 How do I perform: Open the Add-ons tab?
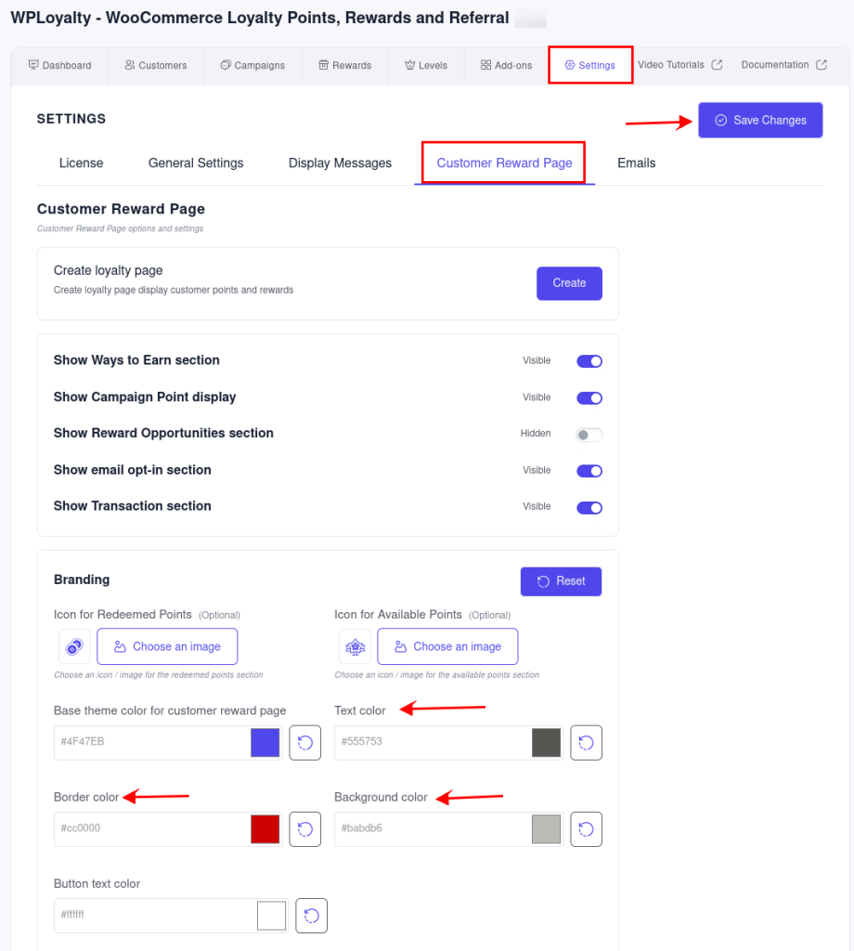point(506,66)
